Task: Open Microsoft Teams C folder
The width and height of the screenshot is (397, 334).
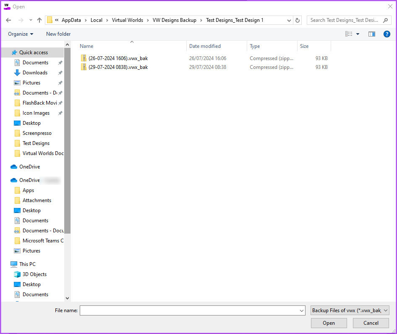Action: [x=43, y=241]
